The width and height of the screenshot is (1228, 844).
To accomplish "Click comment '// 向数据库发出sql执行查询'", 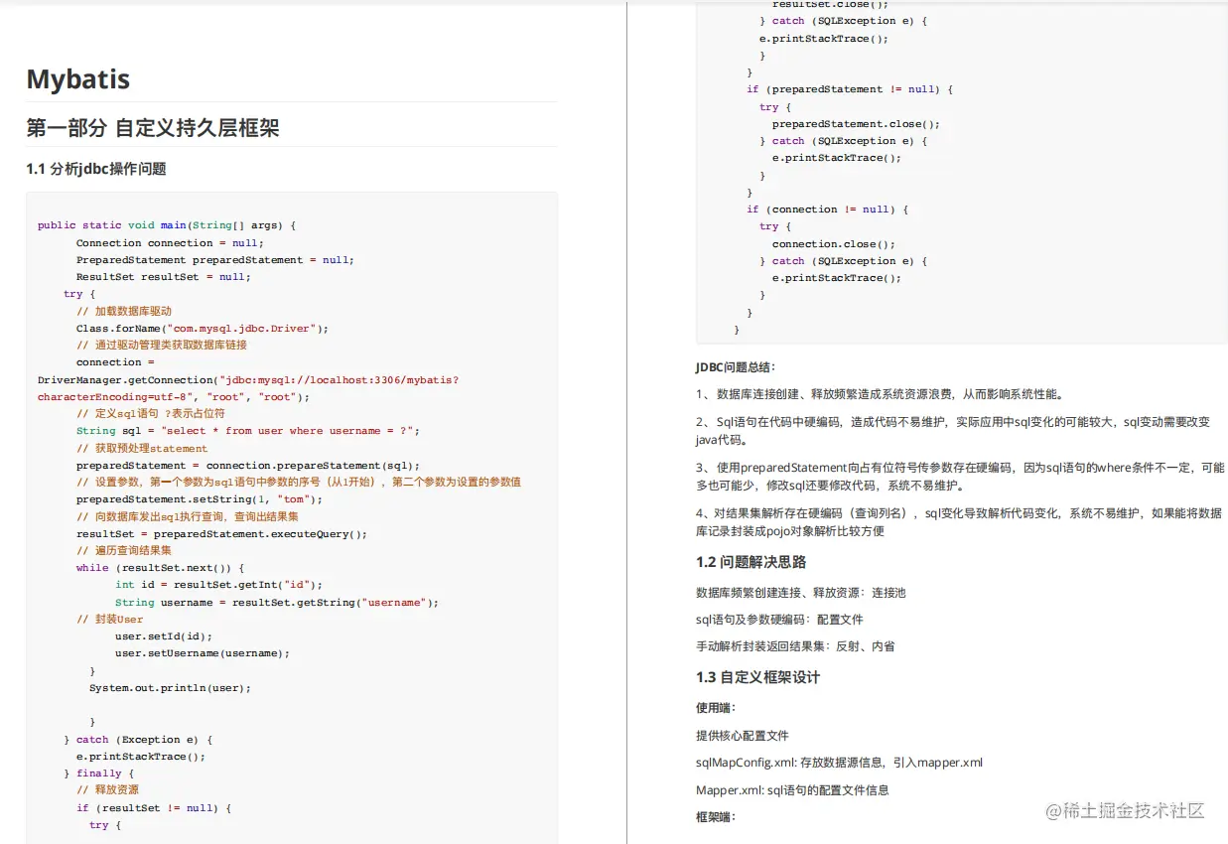I will [188, 517].
